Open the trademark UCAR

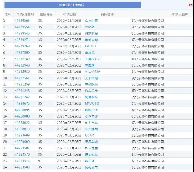click(x=89, y=135)
